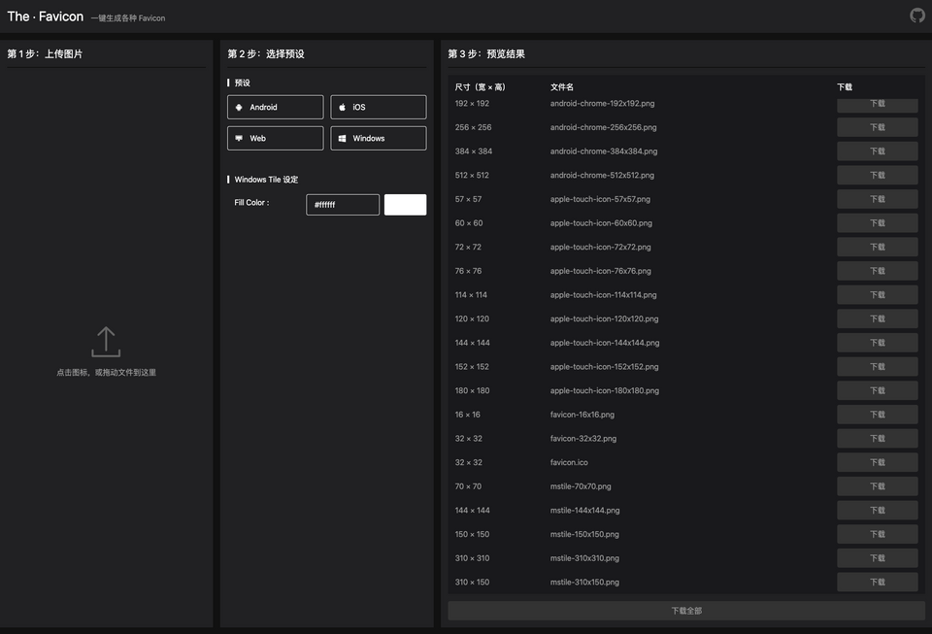
Task: Click the 文件名 column header
Action: point(562,86)
